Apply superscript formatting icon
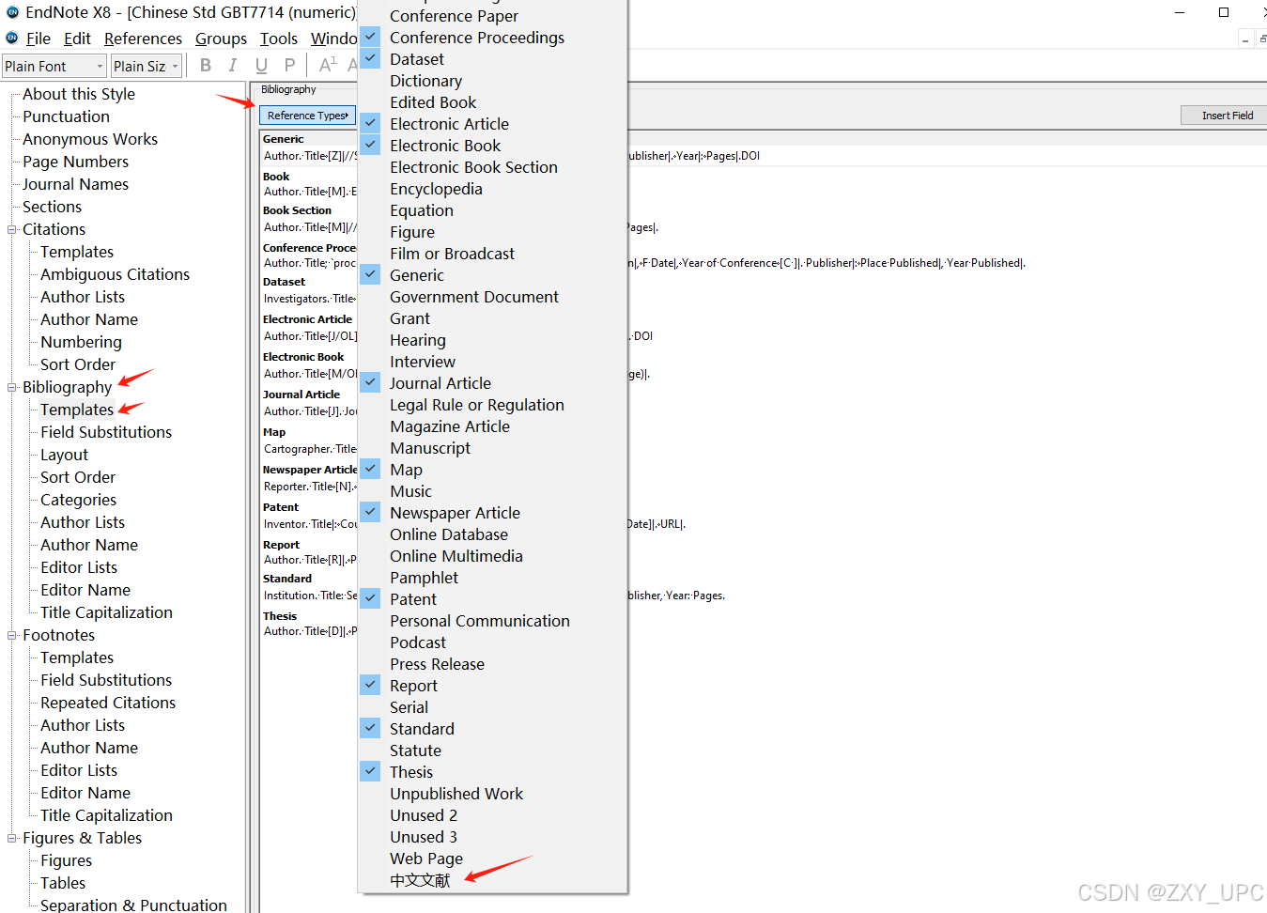This screenshot has width=1267, height=913. point(327,65)
